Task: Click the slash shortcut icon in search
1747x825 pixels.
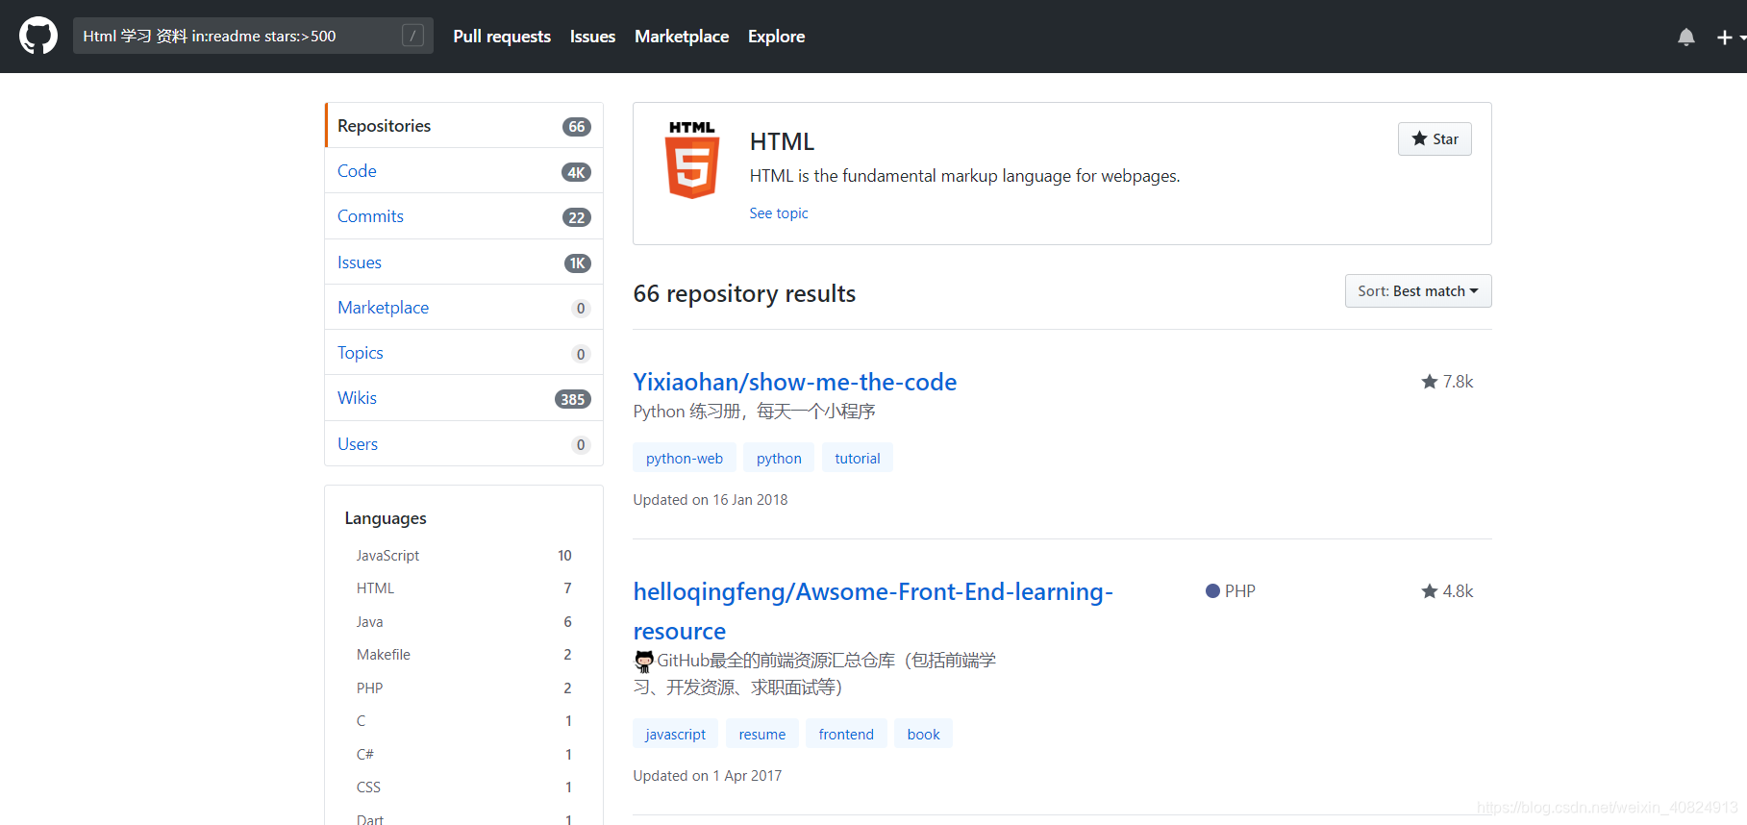Action: click(x=412, y=36)
